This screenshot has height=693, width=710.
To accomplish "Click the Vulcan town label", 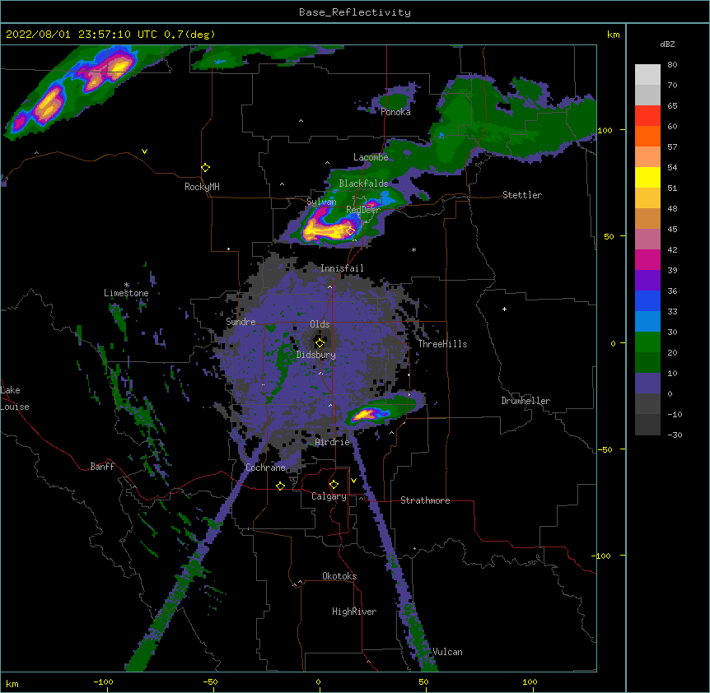I will point(447,652).
